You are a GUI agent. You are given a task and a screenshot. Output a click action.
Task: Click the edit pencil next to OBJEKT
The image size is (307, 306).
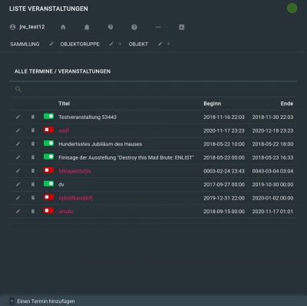[x=160, y=44]
